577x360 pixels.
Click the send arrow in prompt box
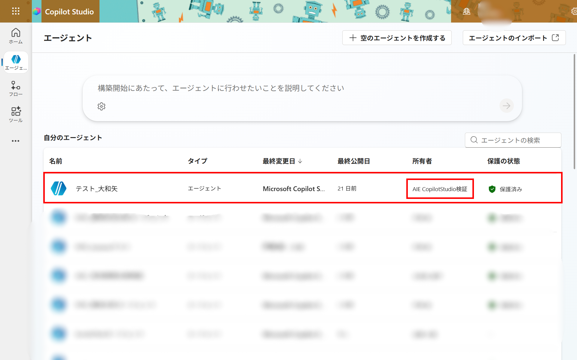(506, 106)
